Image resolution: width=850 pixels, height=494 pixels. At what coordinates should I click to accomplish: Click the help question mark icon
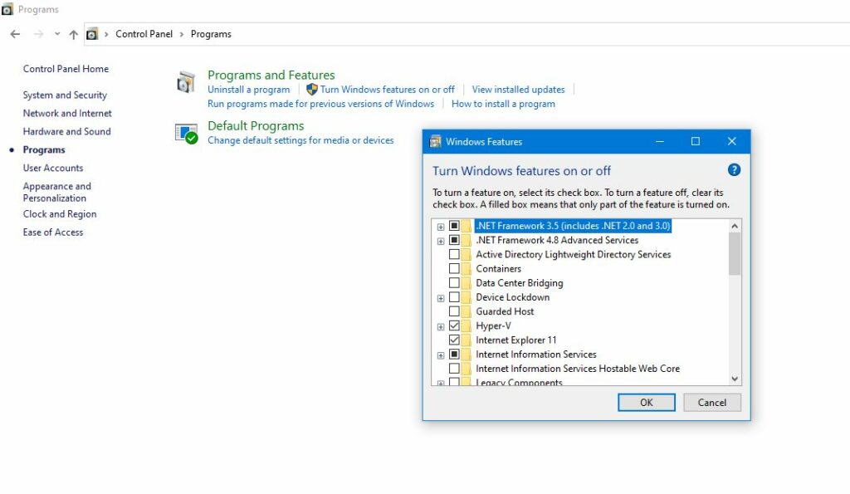coord(734,170)
